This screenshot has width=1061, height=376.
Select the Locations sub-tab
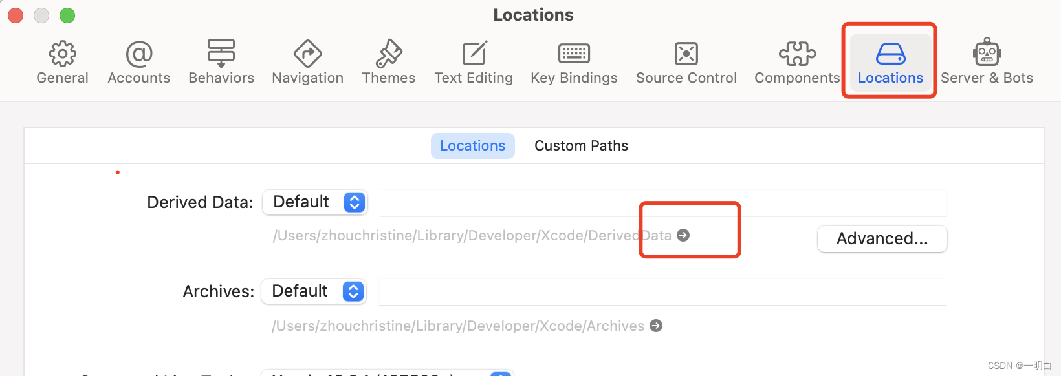tap(473, 146)
